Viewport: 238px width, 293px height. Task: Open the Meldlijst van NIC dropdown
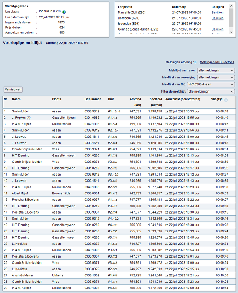[211, 85]
